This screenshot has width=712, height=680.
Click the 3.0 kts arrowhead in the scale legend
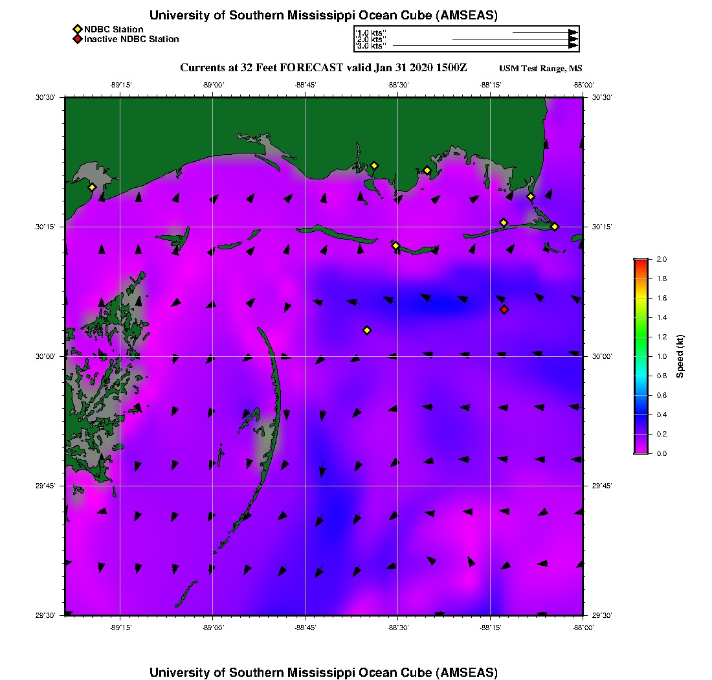(x=573, y=46)
